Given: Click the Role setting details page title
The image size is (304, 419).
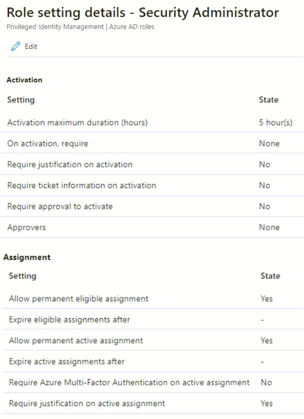Looking at the screenshot, I should tap(143, 13).
